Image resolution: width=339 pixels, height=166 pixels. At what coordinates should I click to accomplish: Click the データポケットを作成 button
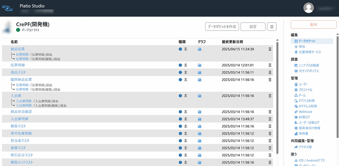point(222,27)
